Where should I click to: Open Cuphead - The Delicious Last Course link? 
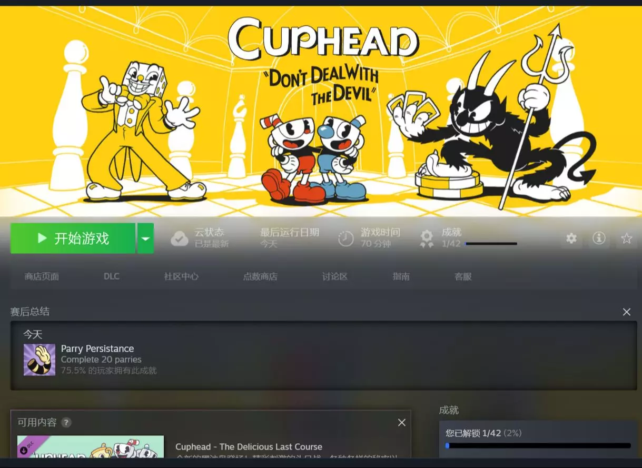[249, 447]
